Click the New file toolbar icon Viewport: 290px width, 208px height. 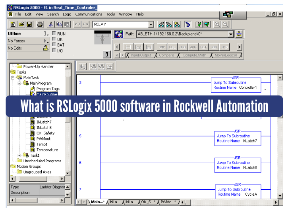coord(13,24)
